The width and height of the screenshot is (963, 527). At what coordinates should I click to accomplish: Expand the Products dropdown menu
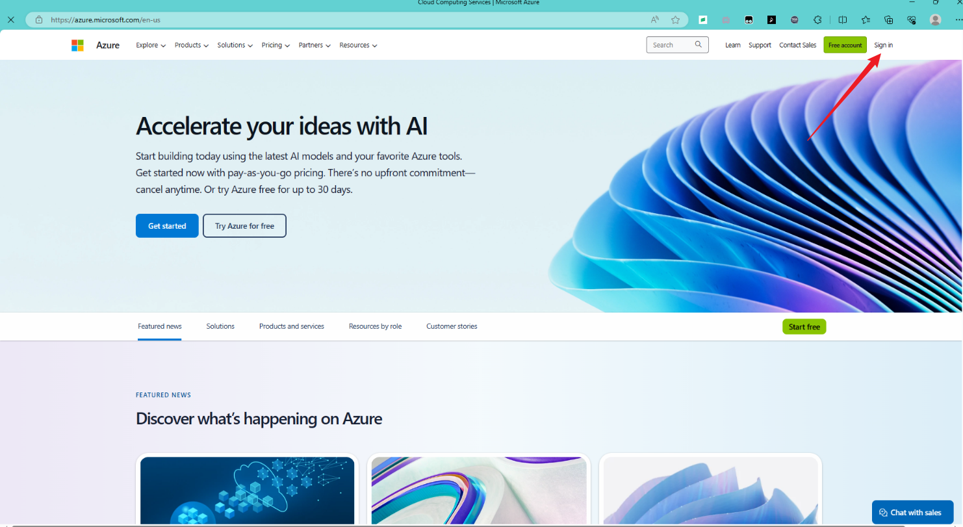(x=191, y=45)
